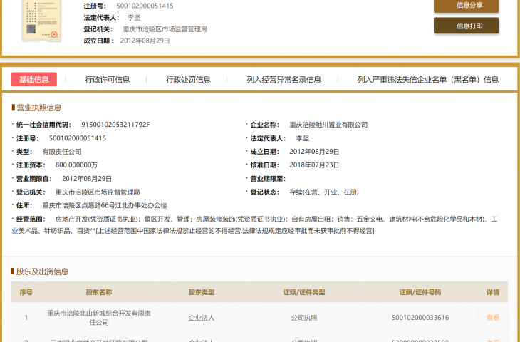The image size is (520, 342).
Task: Click 公司执照 cell in row 1
Action: (304, 318)
